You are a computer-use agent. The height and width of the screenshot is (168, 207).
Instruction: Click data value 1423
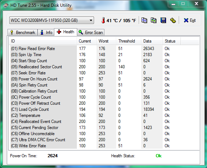148,128
